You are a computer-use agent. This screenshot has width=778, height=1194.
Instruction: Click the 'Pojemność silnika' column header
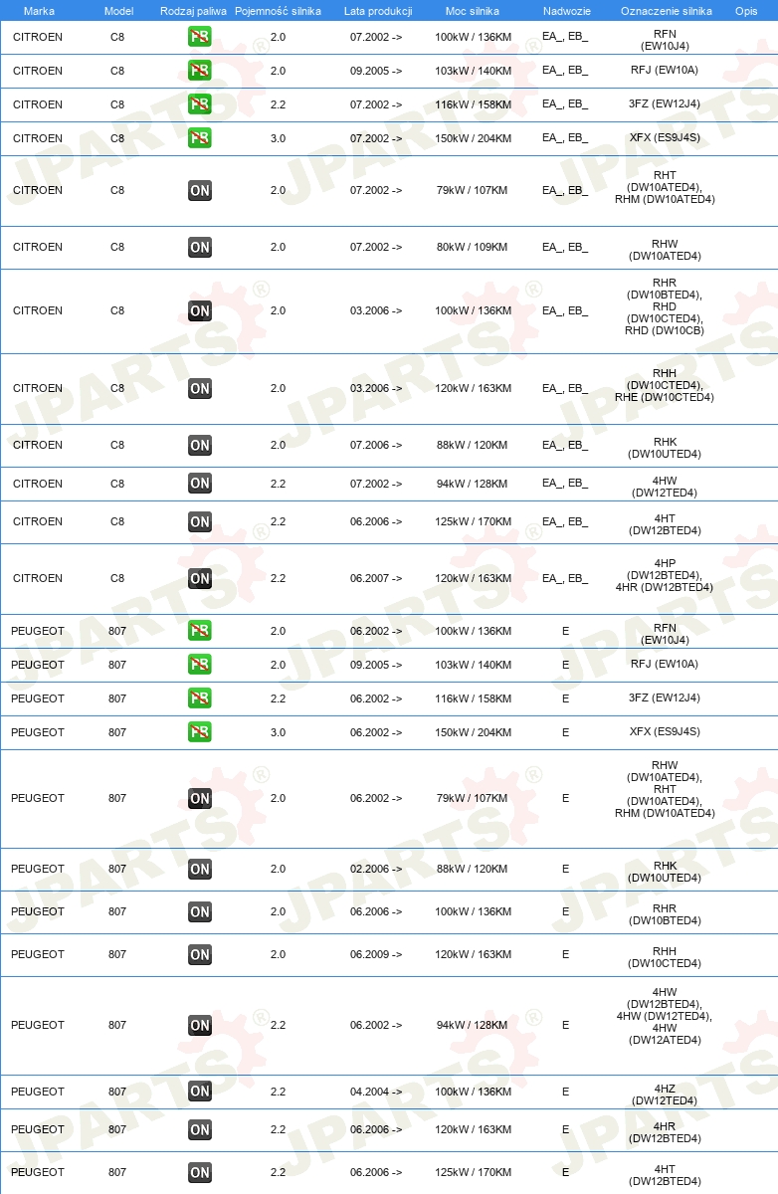point(279,10)
